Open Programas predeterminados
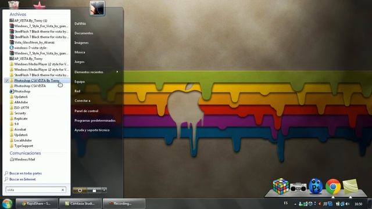The height and width of the screenshot is (209, 372). pyautogui.click(x=95, y=120)
